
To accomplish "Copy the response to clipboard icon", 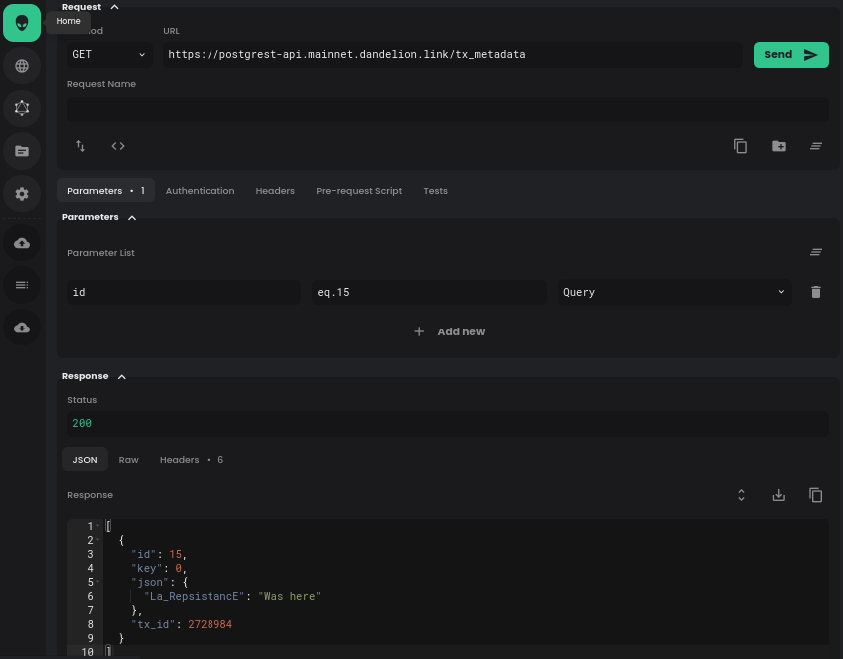I will coord(815,495).
